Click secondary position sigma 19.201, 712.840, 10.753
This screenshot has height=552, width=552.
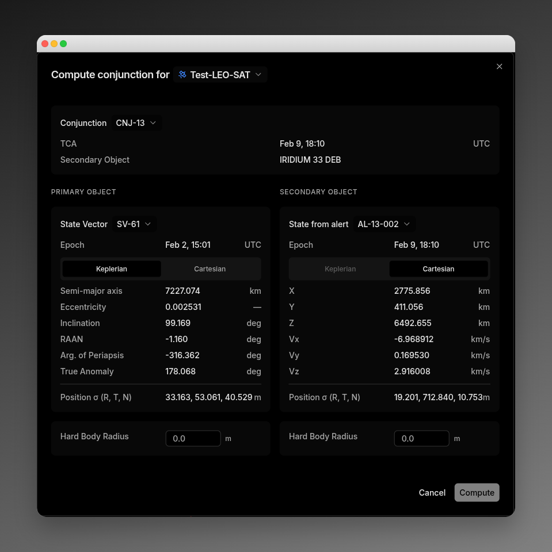point(438,397)
